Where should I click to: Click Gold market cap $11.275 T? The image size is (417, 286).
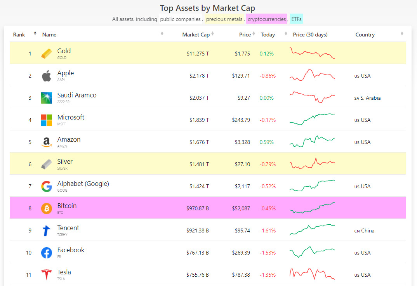pyautogui.click(x=198, y=54)
